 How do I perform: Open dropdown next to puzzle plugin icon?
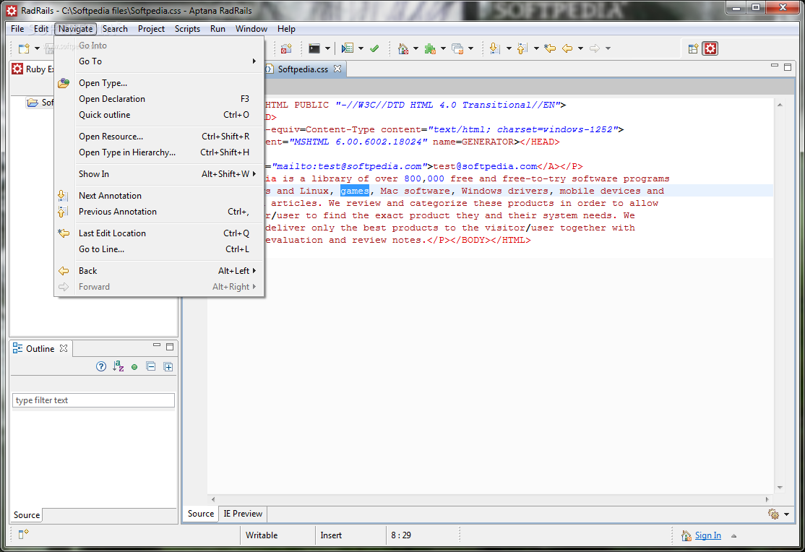pyautogui.click(x=443, y=49)
